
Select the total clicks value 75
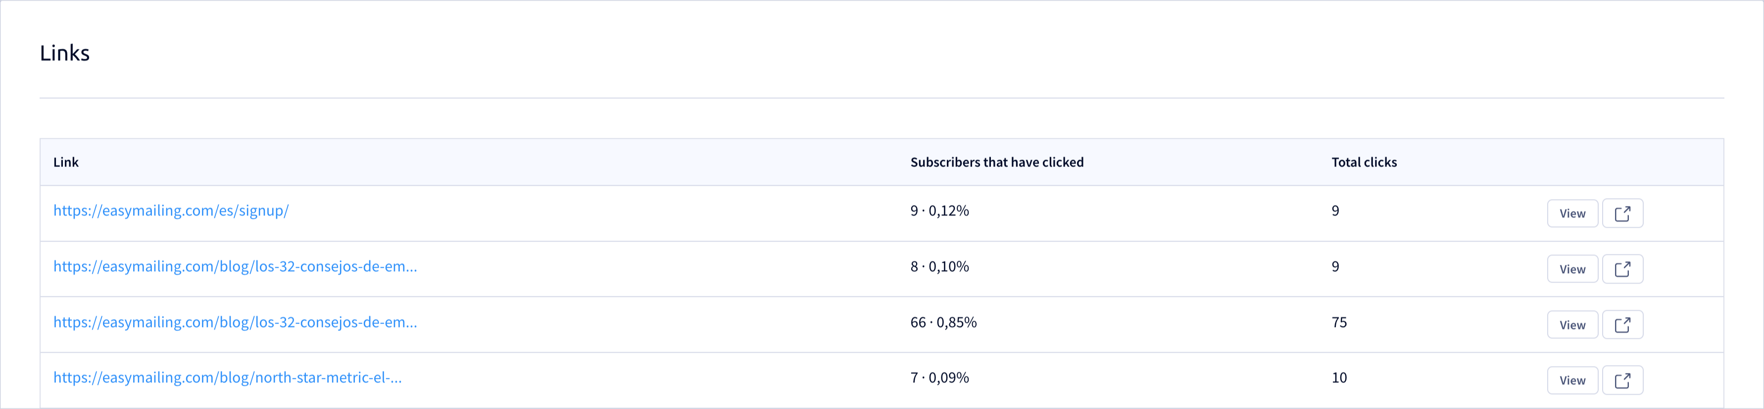click(x=1339, y=322)
